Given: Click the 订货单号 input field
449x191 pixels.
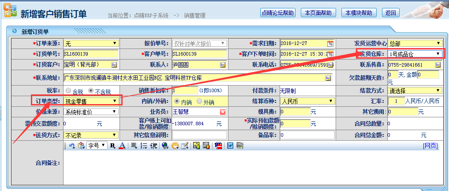Looking at the screenshot, I should (x=91, y=54).
